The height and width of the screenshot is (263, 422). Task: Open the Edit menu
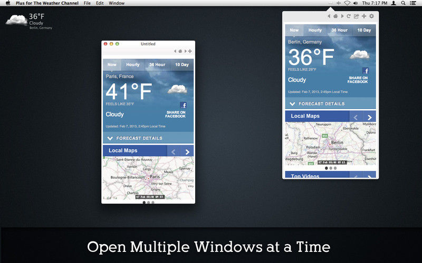[x=100, y=3]
